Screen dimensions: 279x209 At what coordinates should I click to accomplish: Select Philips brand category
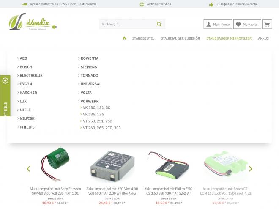(x=27, y=127)
